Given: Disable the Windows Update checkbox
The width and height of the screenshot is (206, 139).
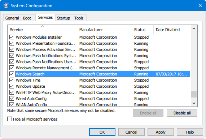Looking at the screenshot, I should click(x=12, y=86).
